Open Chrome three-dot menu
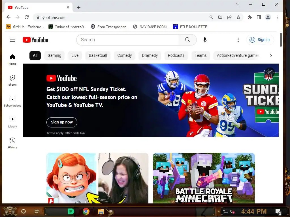This screenshot has height=217, width=290. point(277,17)
